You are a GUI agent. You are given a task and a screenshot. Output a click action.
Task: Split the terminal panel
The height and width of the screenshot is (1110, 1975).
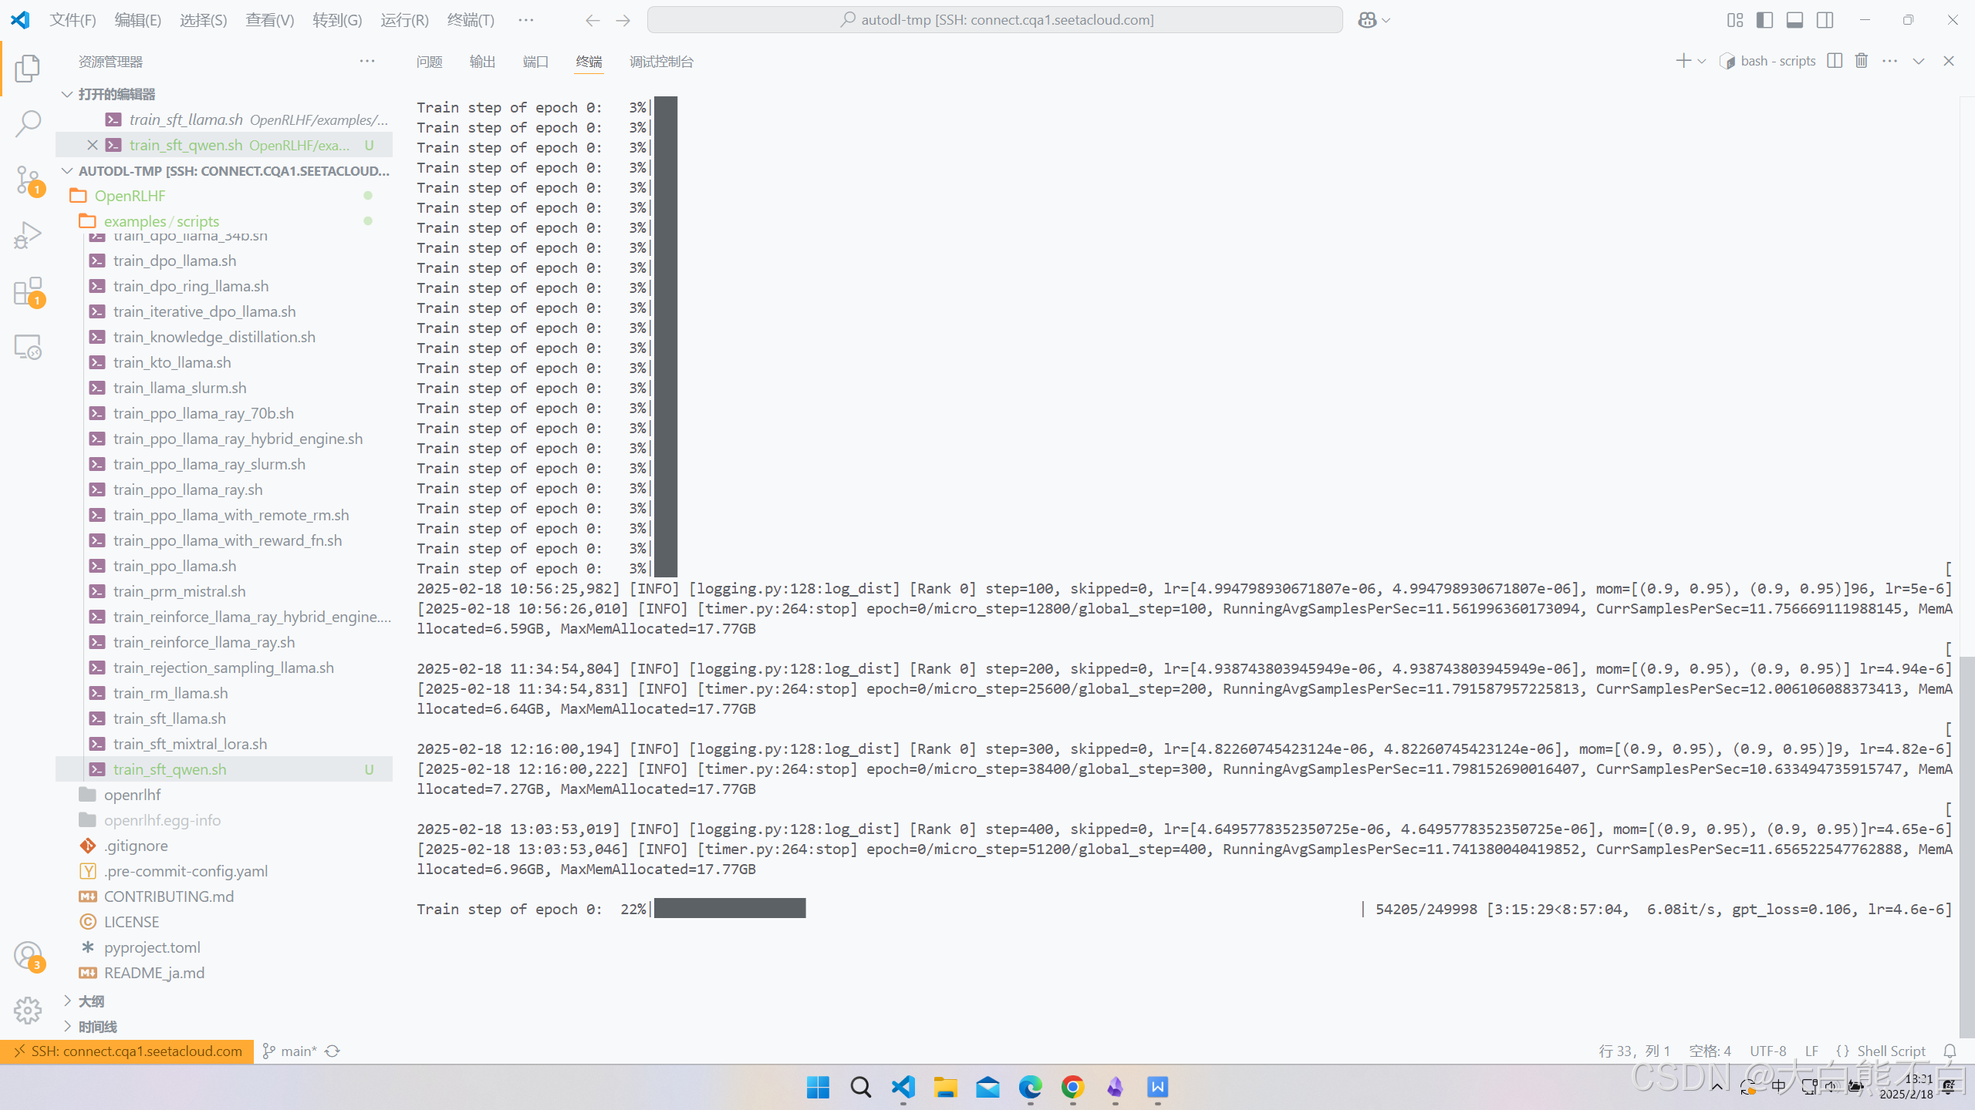coord(1835,61)
